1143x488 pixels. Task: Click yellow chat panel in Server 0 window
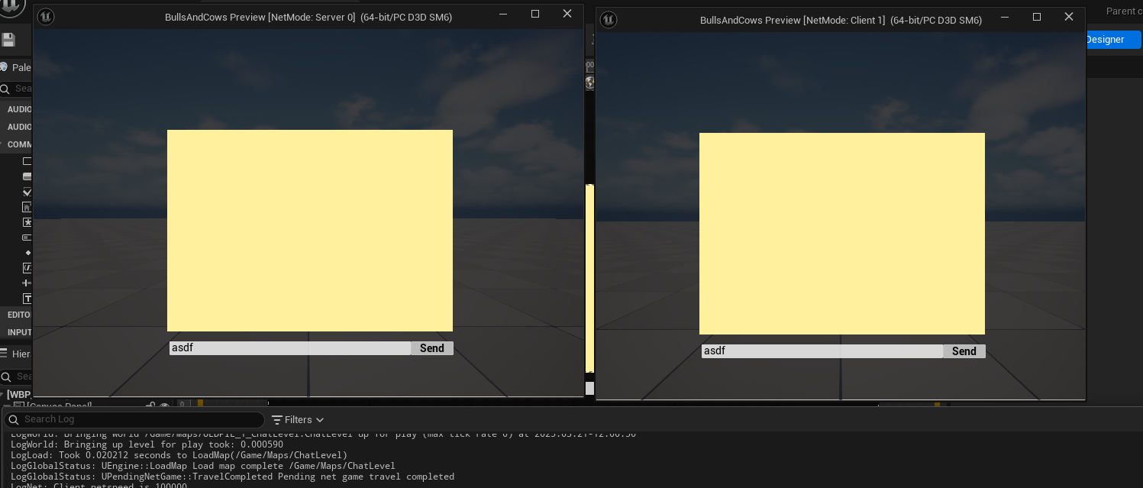(x=310, y=231)
